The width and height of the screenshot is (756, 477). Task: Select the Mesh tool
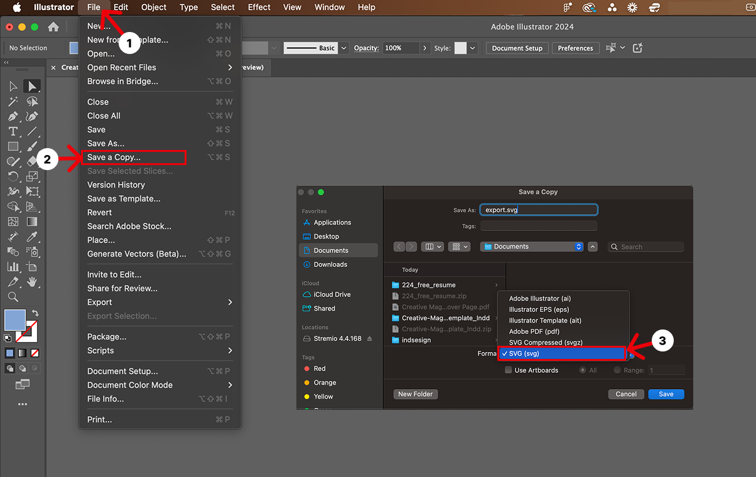click(13, 222)
